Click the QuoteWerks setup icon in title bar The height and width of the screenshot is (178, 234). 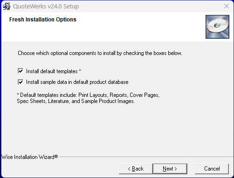click(x=7, y=7)
